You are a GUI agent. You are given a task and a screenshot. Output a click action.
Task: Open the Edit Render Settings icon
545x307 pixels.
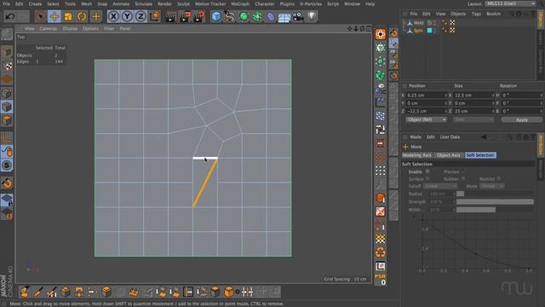click(198, 16)
